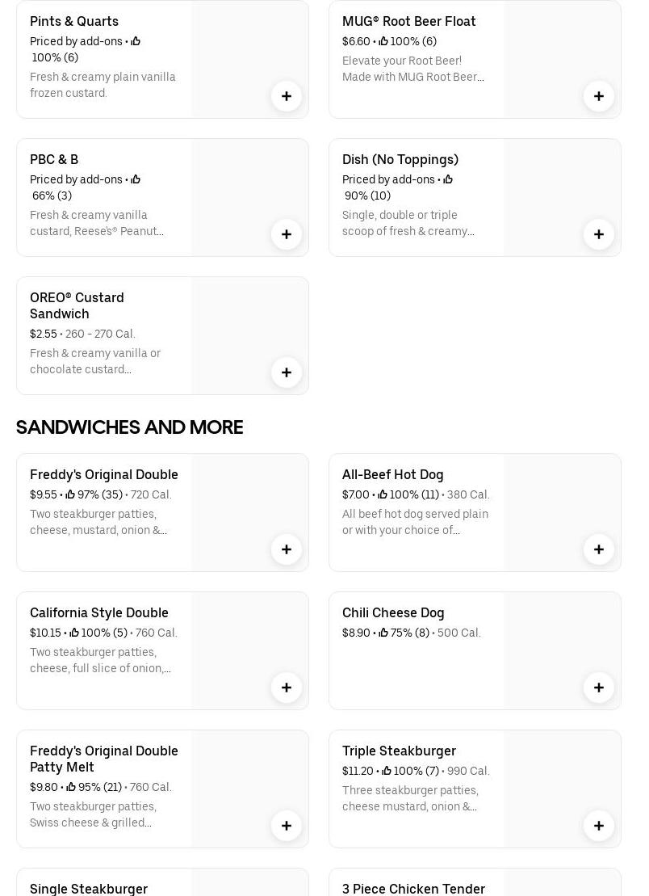Add Freddy's Original Double to order
Viewport: 649px width, 896px height.
coord(287,549)
